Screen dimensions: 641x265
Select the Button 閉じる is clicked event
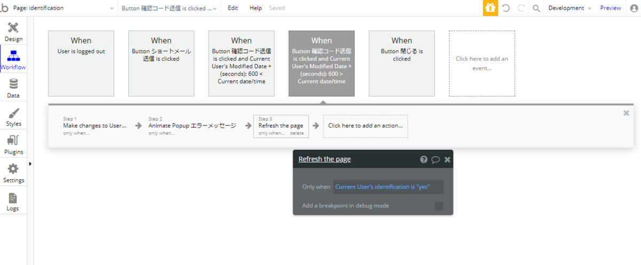click(402, 63)
